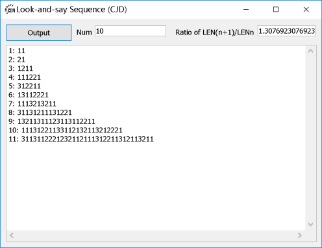Viewport: 322px width, 248px height.
Task: Click the "Ratio of LEN(n+1)/LENn" label
Action: coord(214,32)
